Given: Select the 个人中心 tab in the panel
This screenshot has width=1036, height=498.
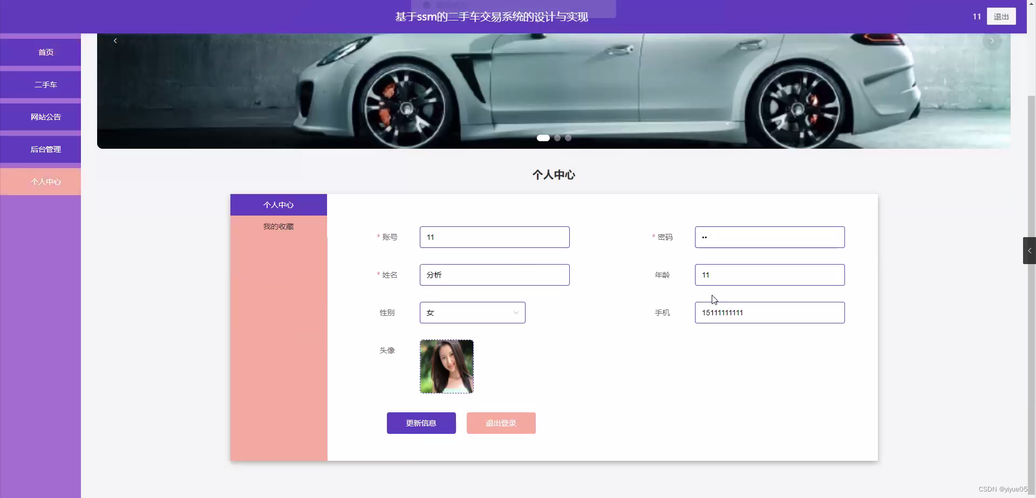Looking at the screenshot, I should [x=278, y=205].
